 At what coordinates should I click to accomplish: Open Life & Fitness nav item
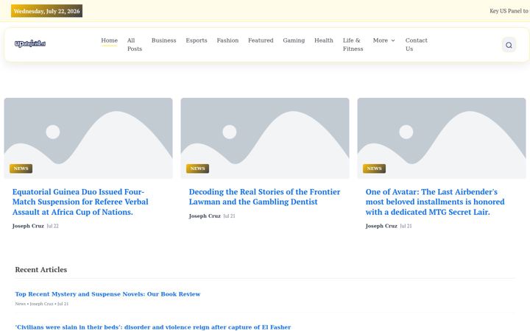click(353, 45)
